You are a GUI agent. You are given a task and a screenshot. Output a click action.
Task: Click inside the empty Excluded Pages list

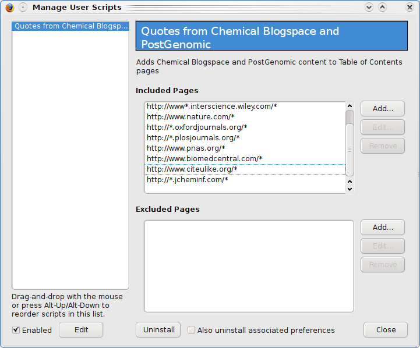click(x=249, y=266)
